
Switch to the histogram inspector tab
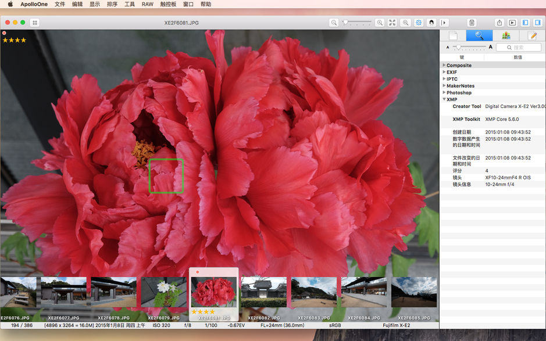pos(506,35)
